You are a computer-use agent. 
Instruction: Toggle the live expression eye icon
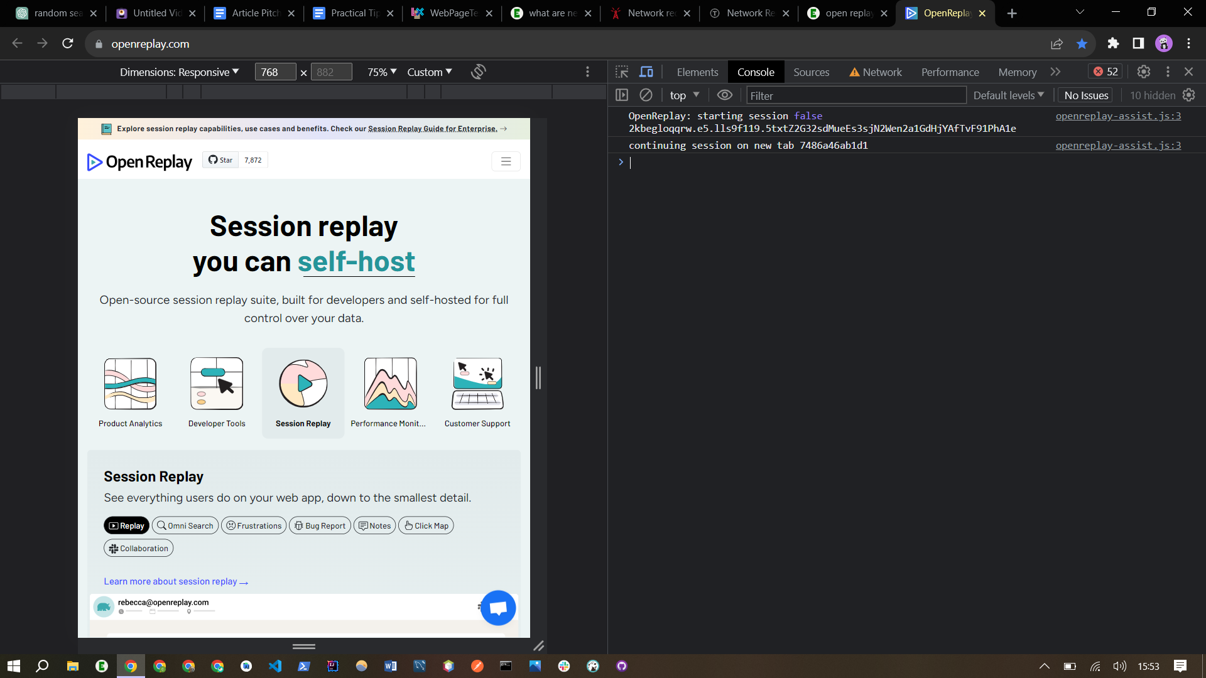coord(725,95)
